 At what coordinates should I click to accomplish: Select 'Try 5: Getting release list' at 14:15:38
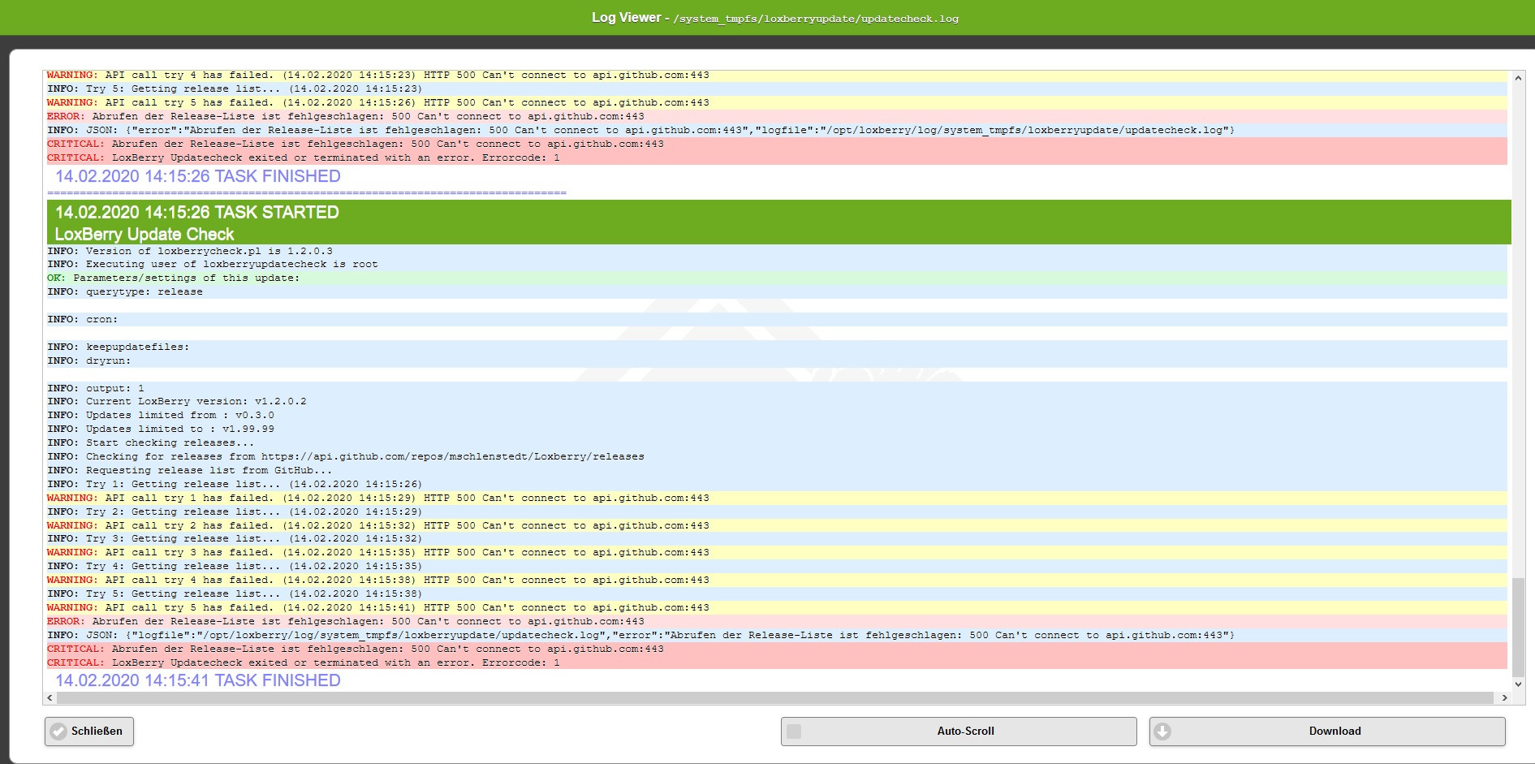click(x=777, y=594)
